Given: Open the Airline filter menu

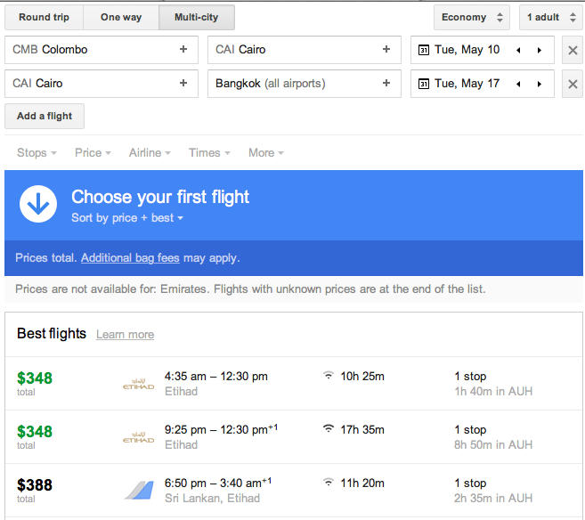Looking at the screenshot, I should point(150,152).
